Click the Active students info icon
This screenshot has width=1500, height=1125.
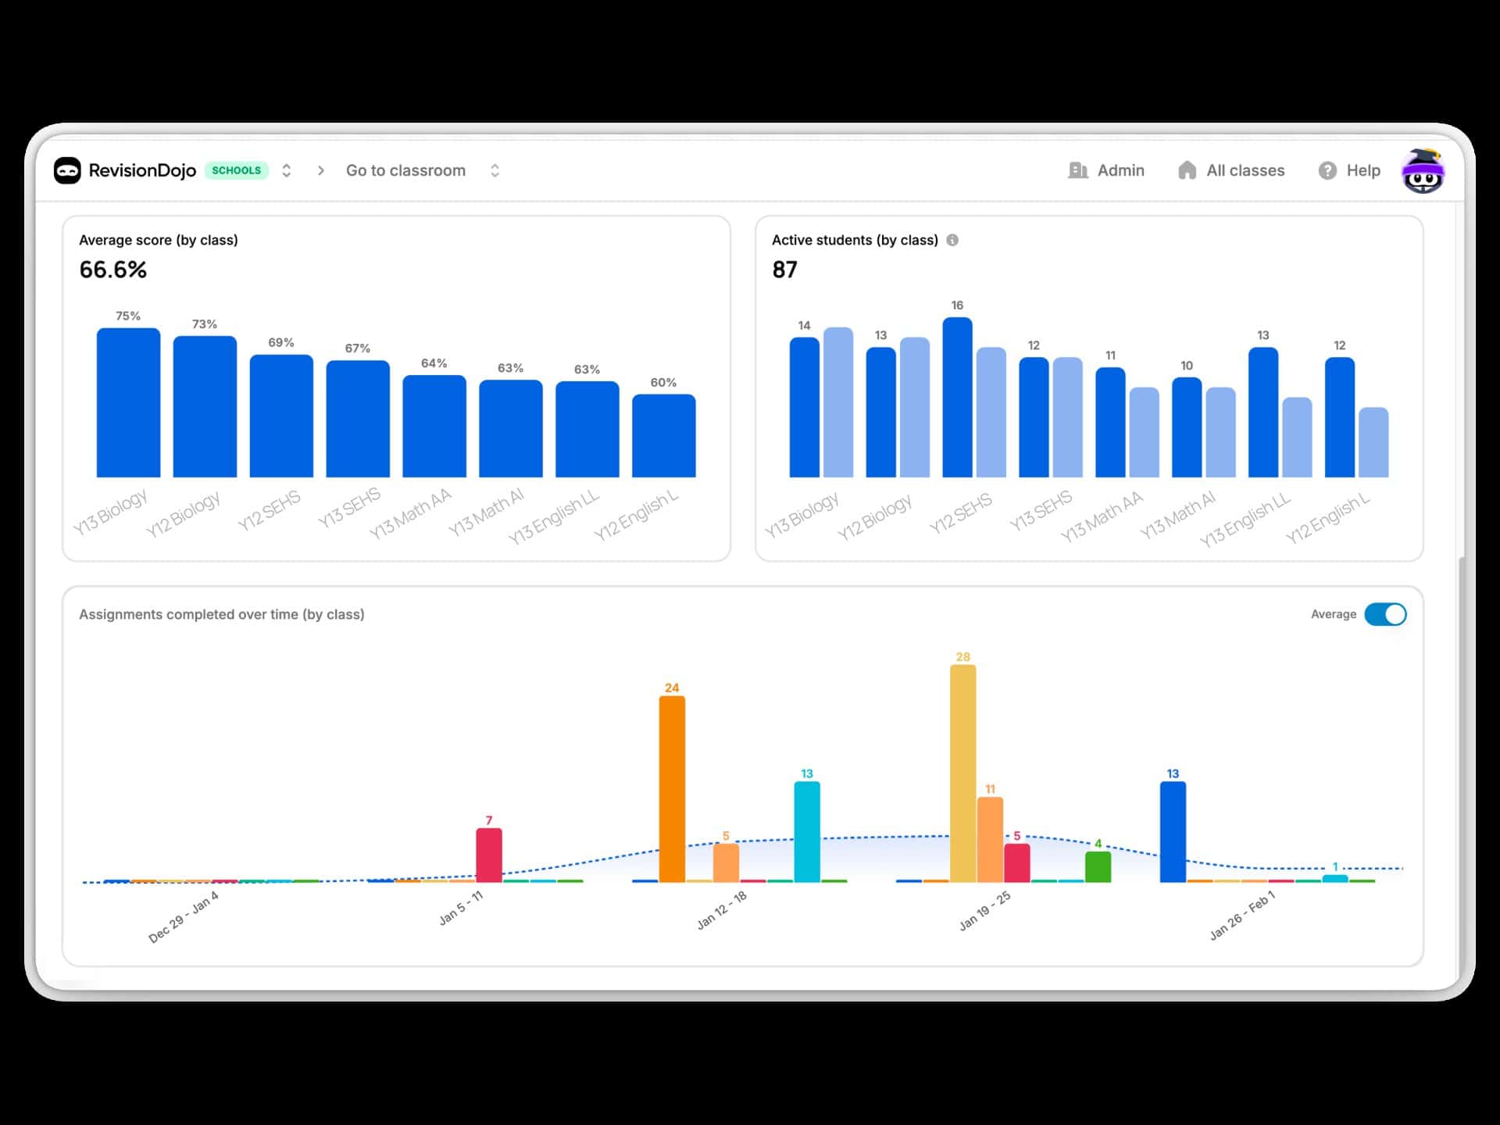[952, 240]
